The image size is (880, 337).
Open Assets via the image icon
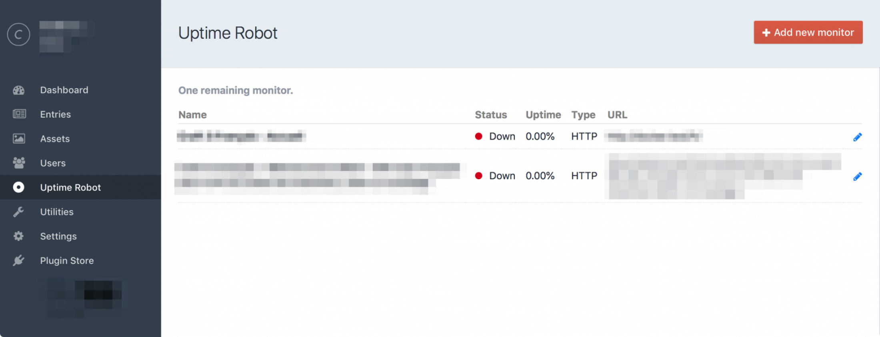tap(18, 138)
